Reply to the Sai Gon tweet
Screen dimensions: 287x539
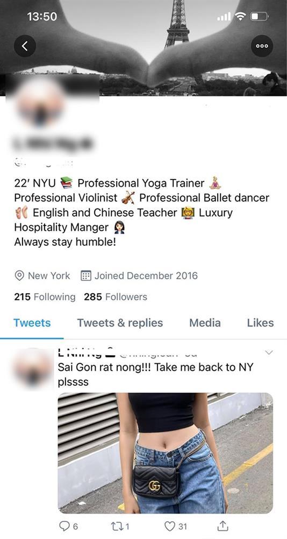pos(69,526)
